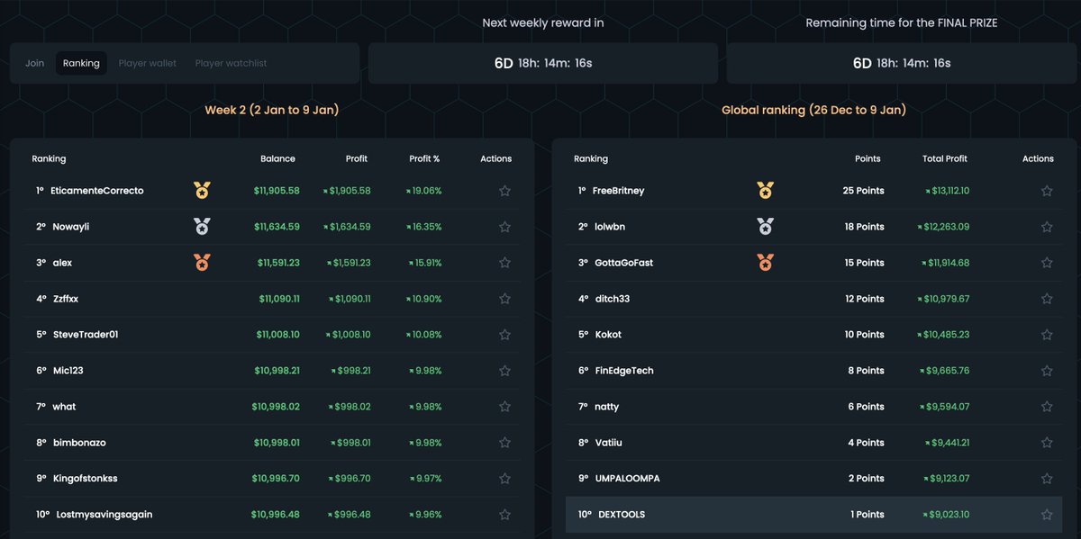Star FreeBritney in the global ranking
This screenshot has width=1081, height=539.
click(x=1047, y=191)
